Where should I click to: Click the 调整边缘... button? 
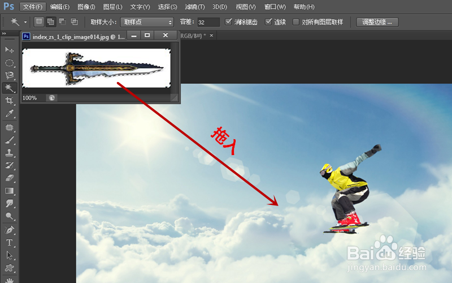[377, 22]
